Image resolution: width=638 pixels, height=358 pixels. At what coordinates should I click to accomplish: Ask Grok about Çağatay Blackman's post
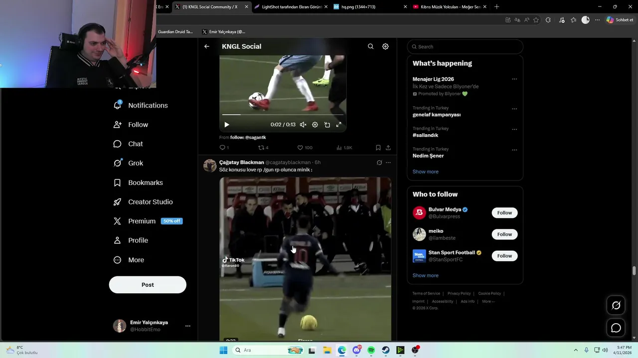pyautogui.click(x=379, y=163)
